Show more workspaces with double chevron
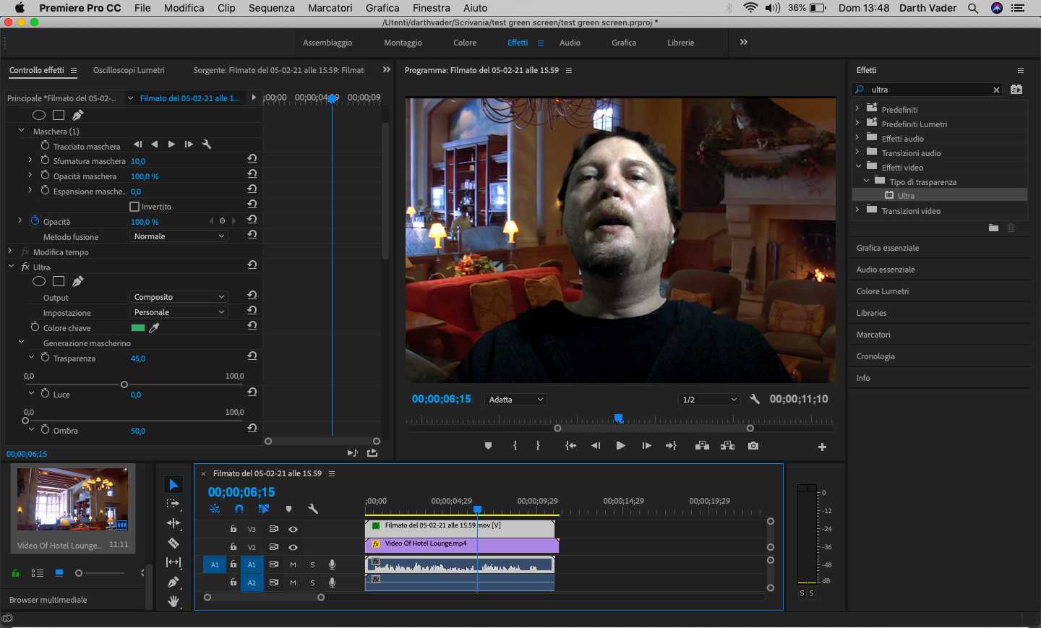Image resolution: width=1041 pixels, height=628 pixels. point(743,43)
